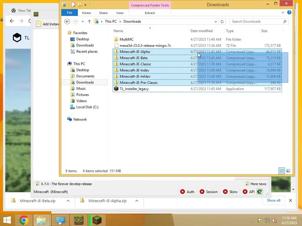This screenshot has width=302, height=226.
Task: Open Customize Quick Access Toolbar dropdown
Action: click(x=85, y=5)
